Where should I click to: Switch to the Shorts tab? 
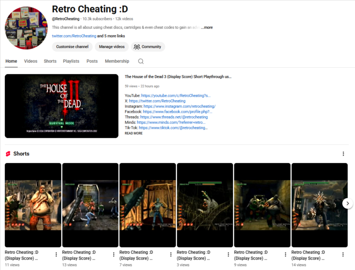(x=50, y=61)
